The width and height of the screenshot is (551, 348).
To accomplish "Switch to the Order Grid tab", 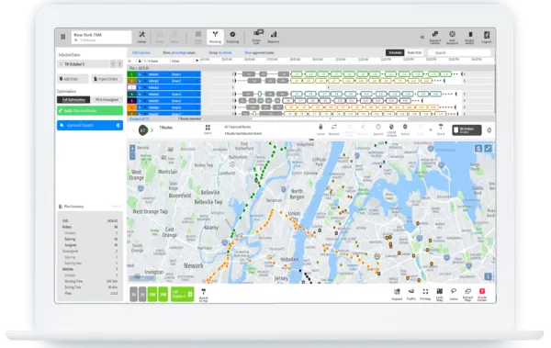I will 414,52.
